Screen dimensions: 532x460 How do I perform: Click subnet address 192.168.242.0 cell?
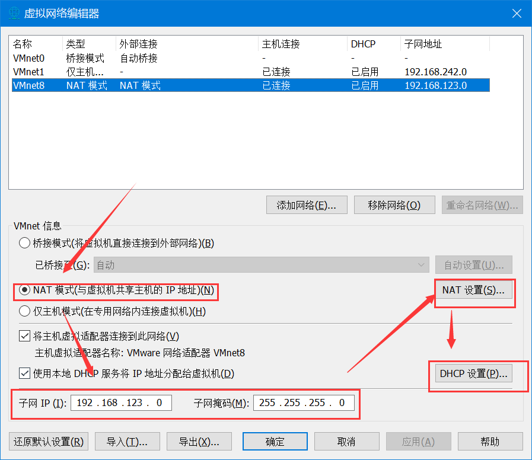pos(436,72)
